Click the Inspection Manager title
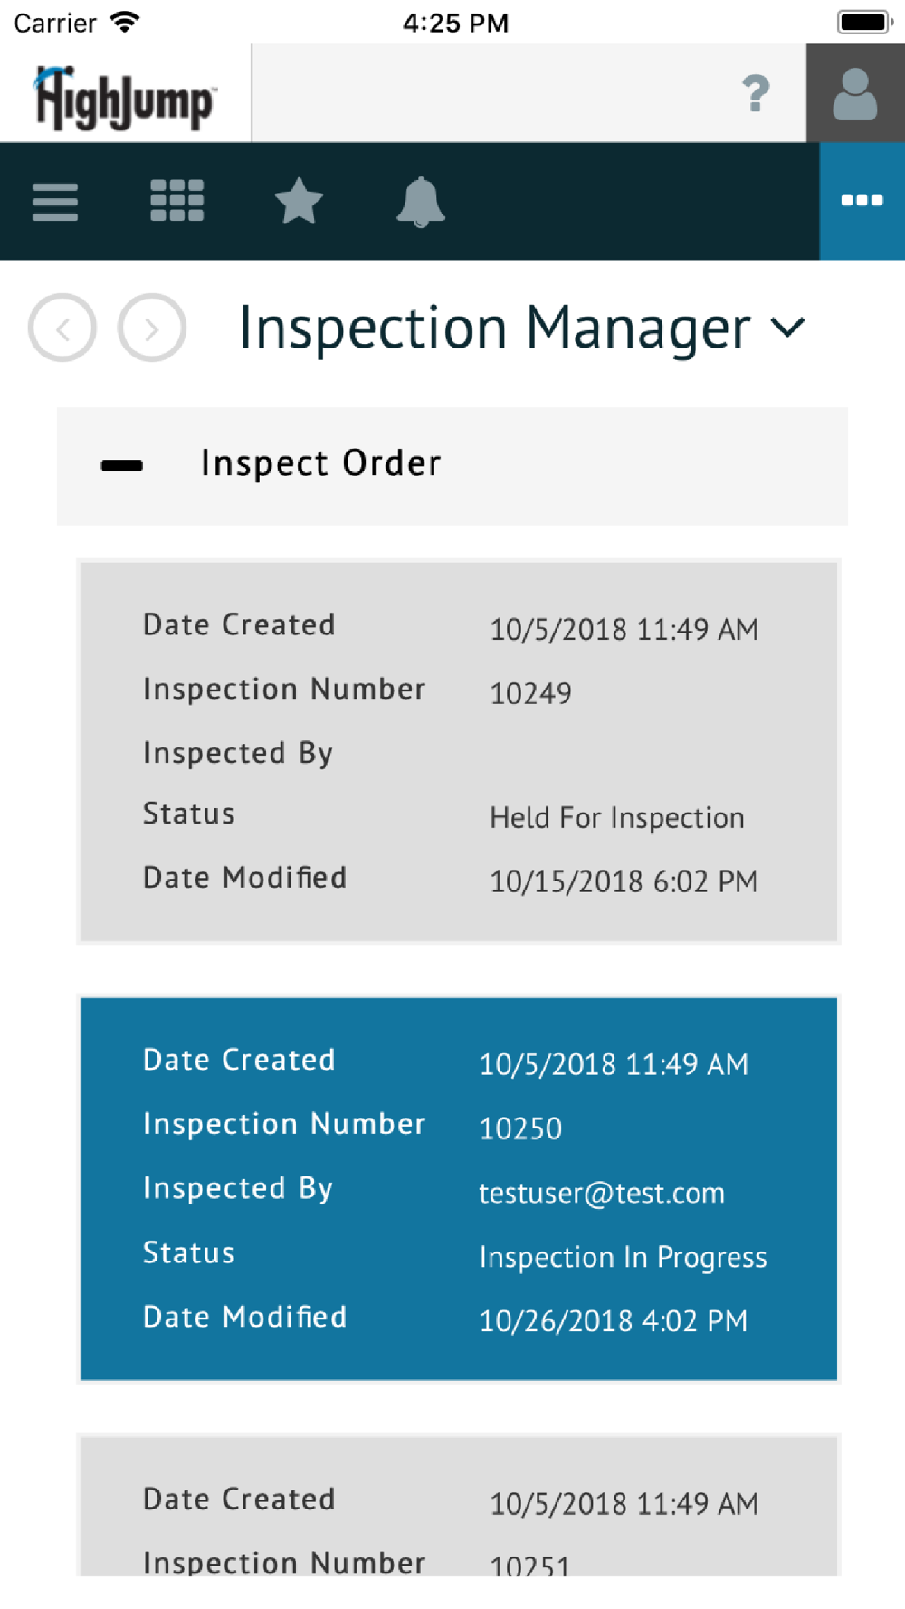Image resolution: width=905 pixels, height=1609 pixels. pyautogui.click(x=494, y=328)
